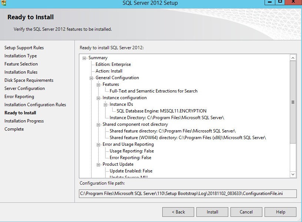Collapse the General Configuration node

[91, 78]
